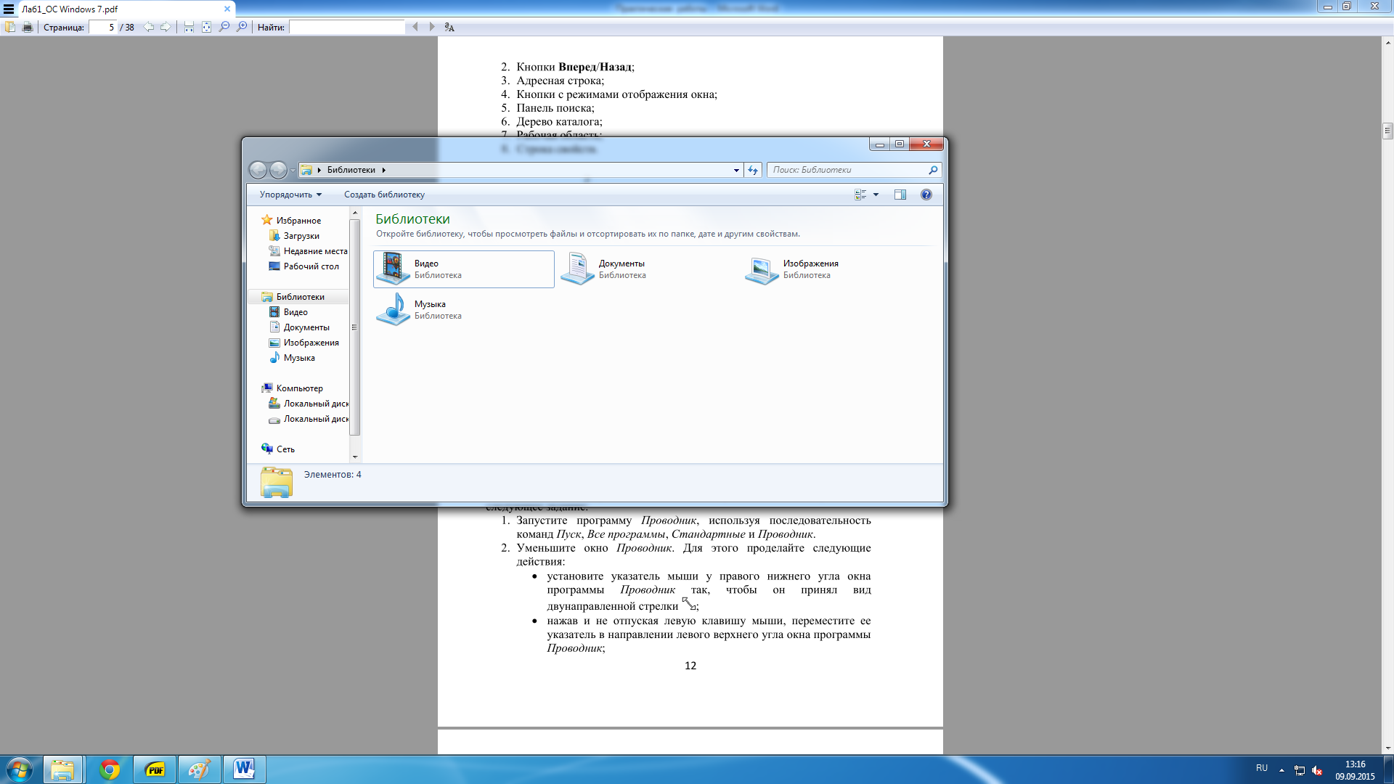Image resolution: width=1394 pixels, height=784 pixels.
Task: Click find next arrow in PDF toolbar
Action: tap(432, 27)
